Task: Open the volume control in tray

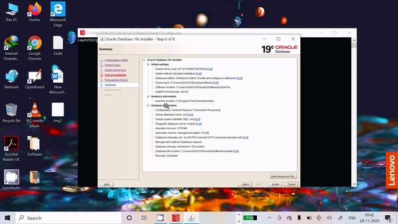Action: click(x=329, y=218)
